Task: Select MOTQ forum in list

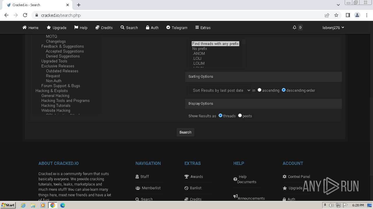Action: tap(52, 36)
